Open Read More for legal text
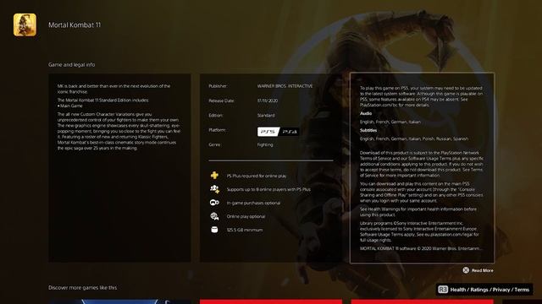542x304 pixels. tap(482, 270)
